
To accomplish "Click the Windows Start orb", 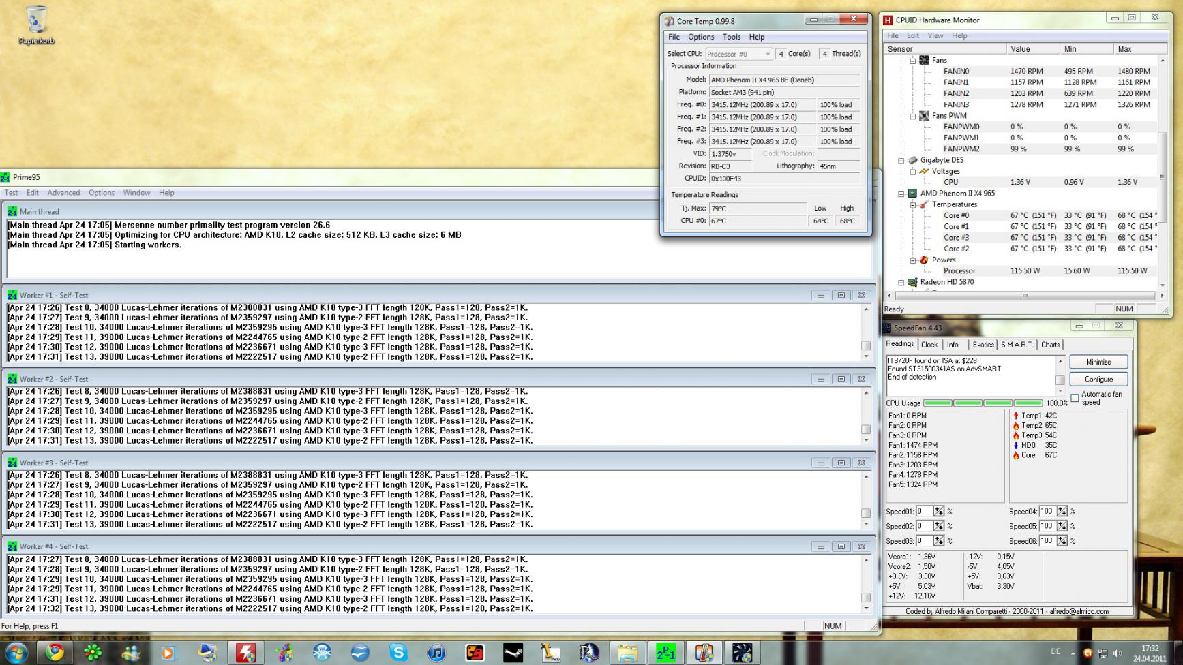I will click(15, 653).
